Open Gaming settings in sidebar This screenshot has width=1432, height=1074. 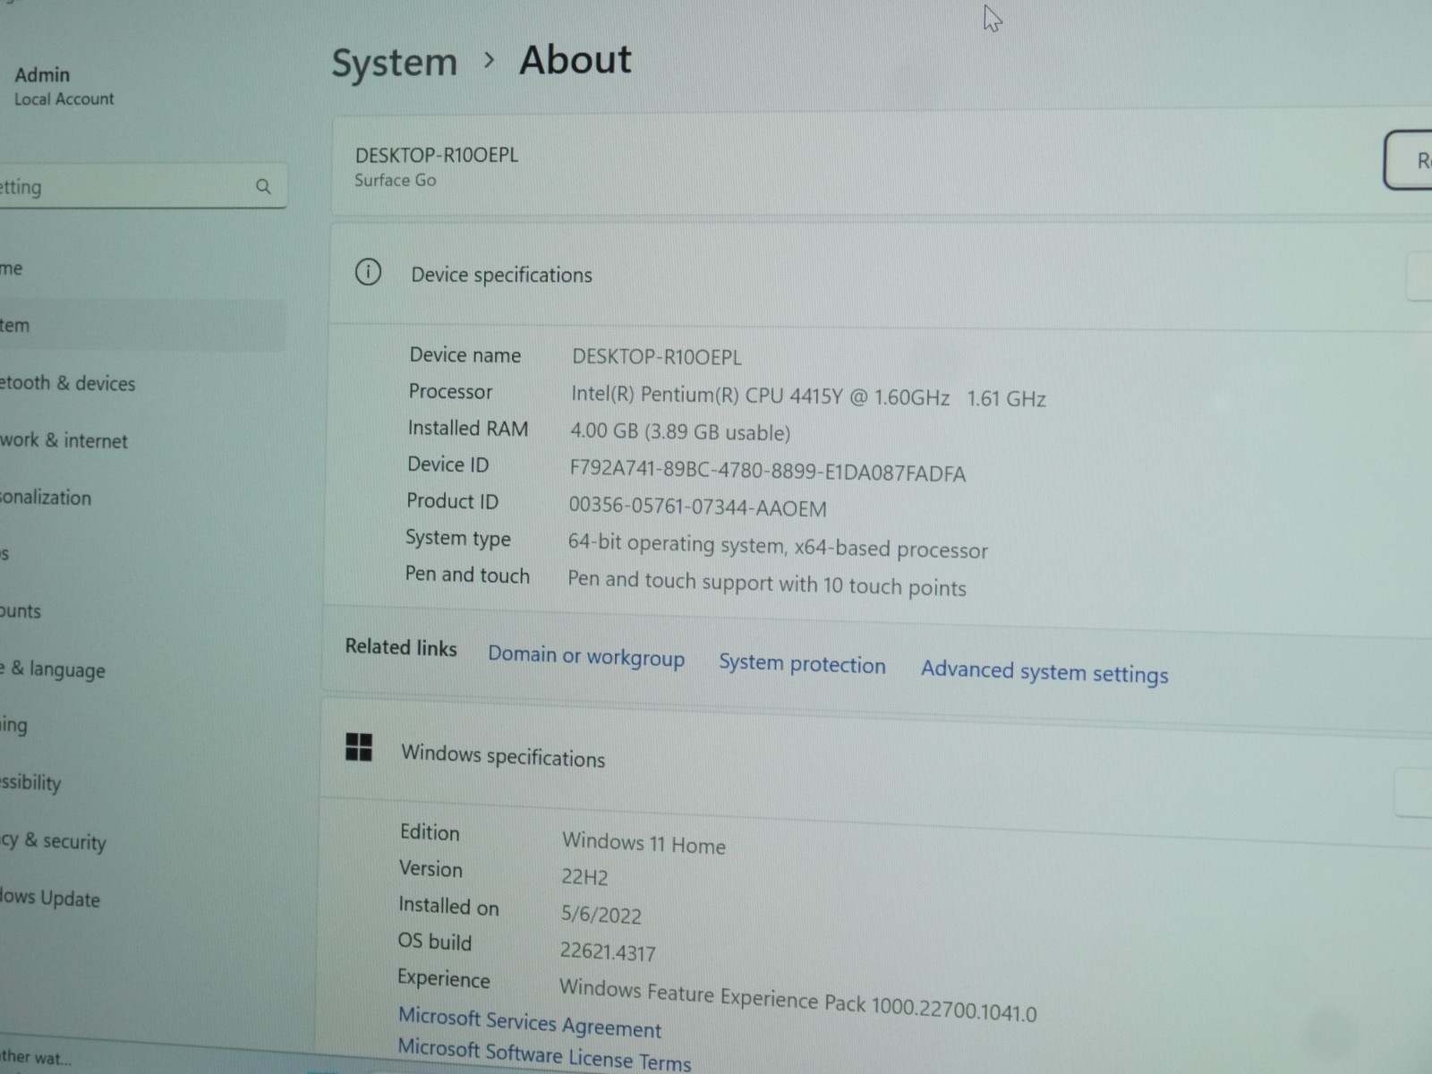click(14, 725)
